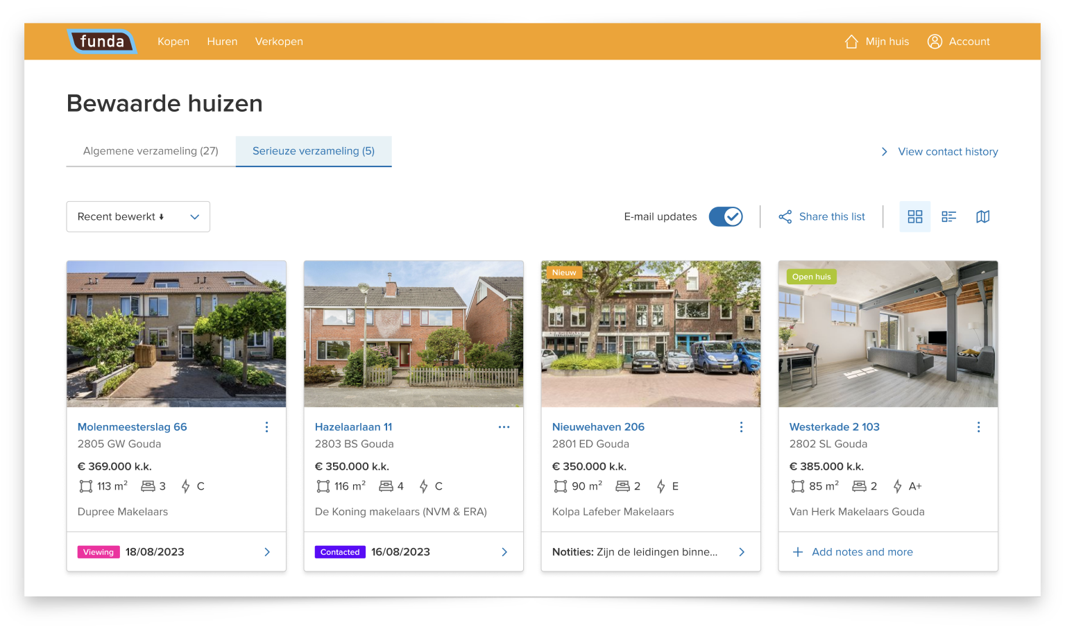Open photo of Molenmeesterslag 66 house
The width and height of the screenshot is (1065, 627).
pos(176,334)
